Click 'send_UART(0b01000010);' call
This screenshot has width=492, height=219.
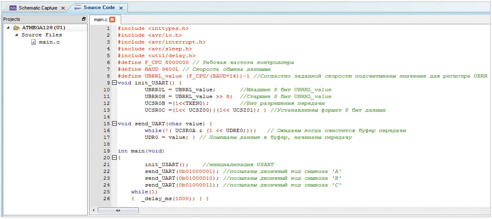click(x=182, y=178)
